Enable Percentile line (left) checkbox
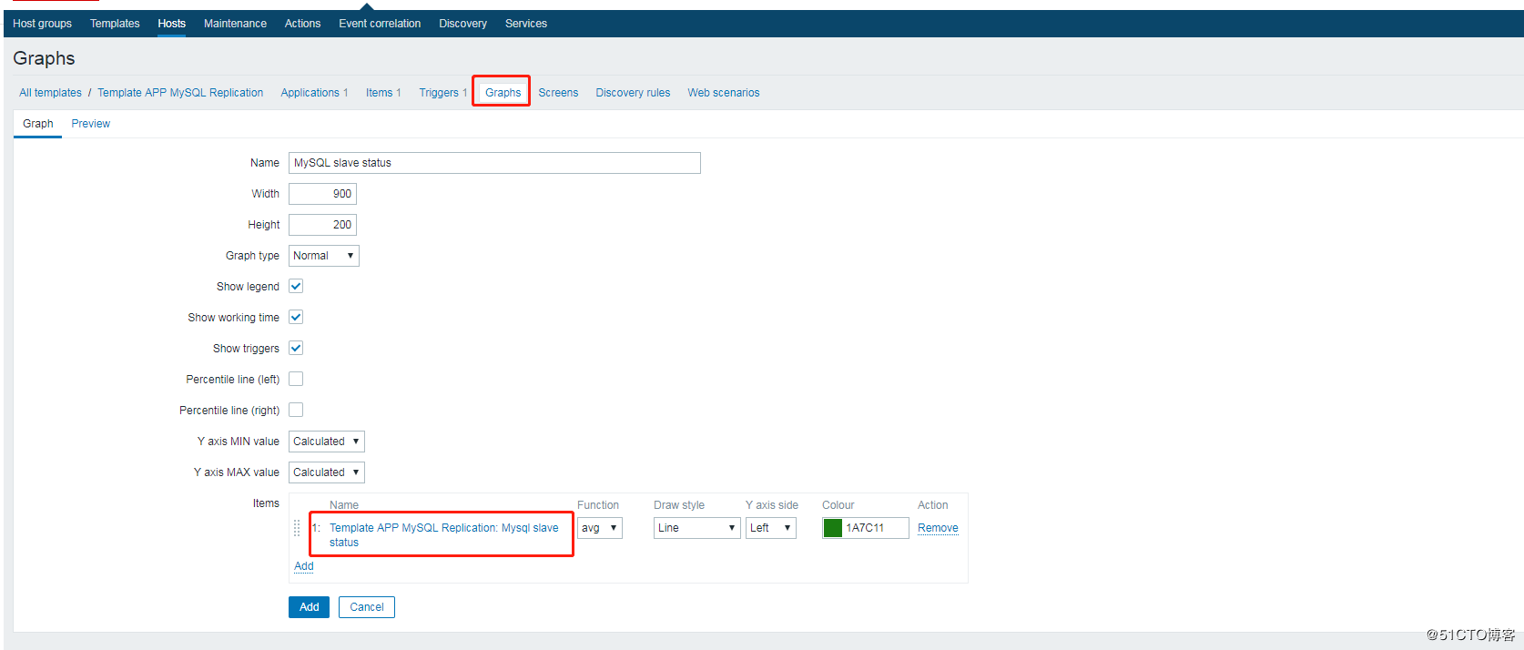This screenshot has height=650, width=1524. [x=296, y=379]
